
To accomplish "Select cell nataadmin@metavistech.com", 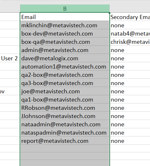I will click(x=65, y=124).
